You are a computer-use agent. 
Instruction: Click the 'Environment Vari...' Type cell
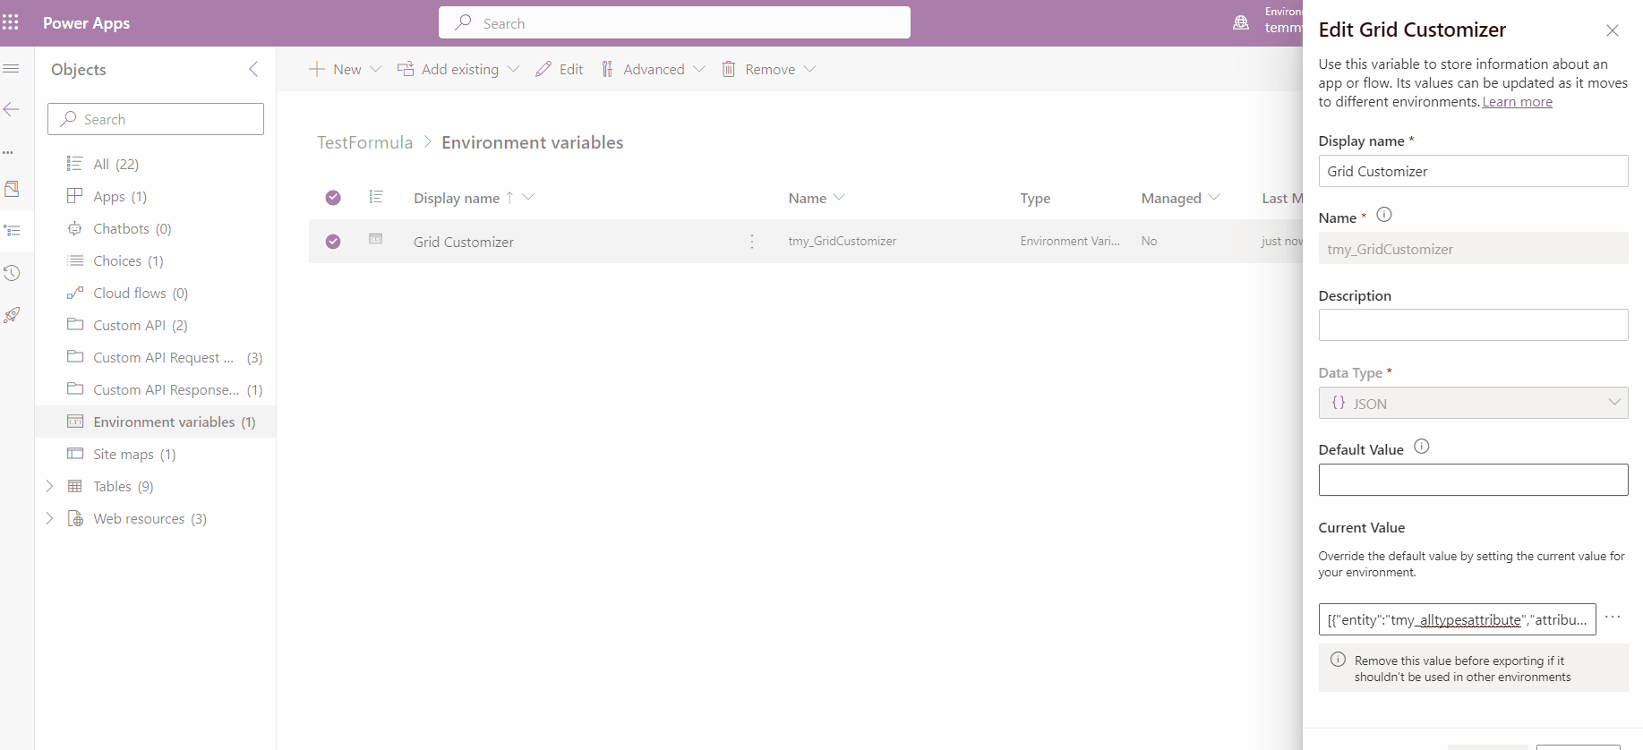pyautogui.click(x=1069, y=241)
